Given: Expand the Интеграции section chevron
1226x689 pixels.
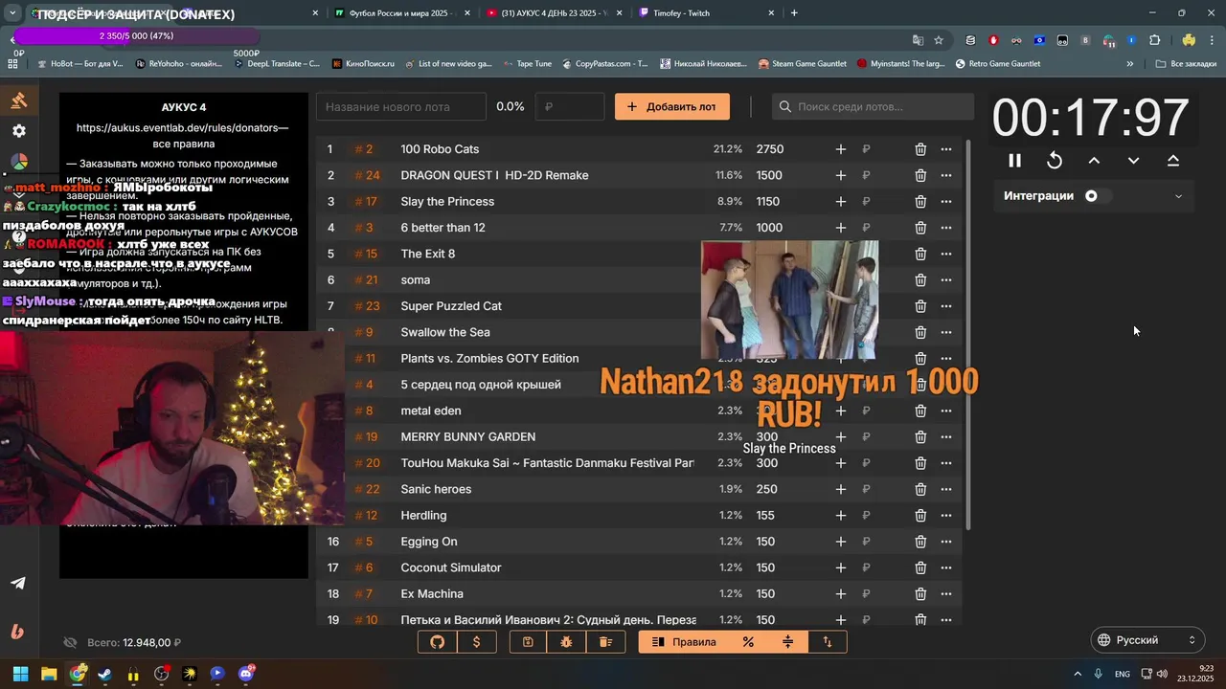Looking at the screenshot, I should (1178, 196).
